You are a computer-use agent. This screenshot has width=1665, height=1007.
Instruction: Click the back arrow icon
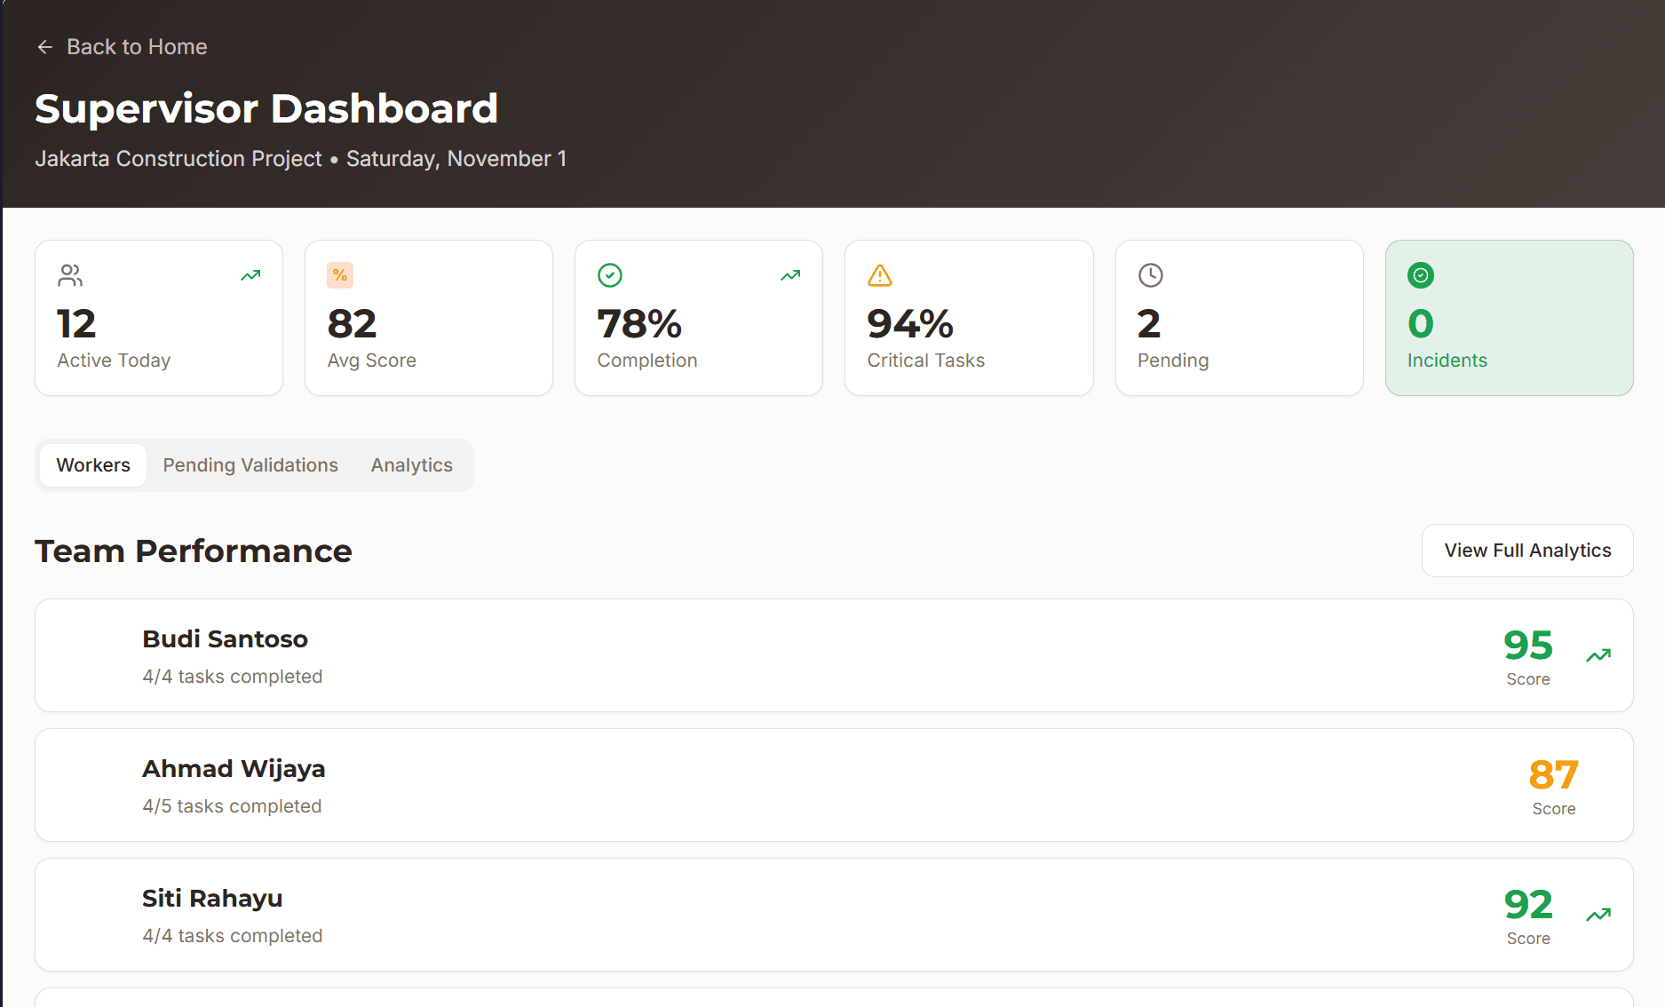[x=44, y=47]
